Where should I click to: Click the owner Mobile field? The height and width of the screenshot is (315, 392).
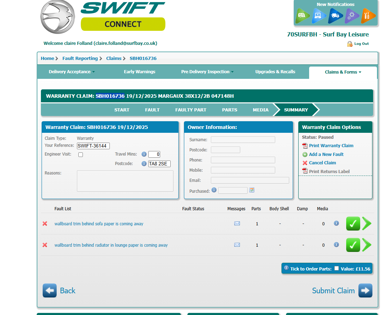243,170
